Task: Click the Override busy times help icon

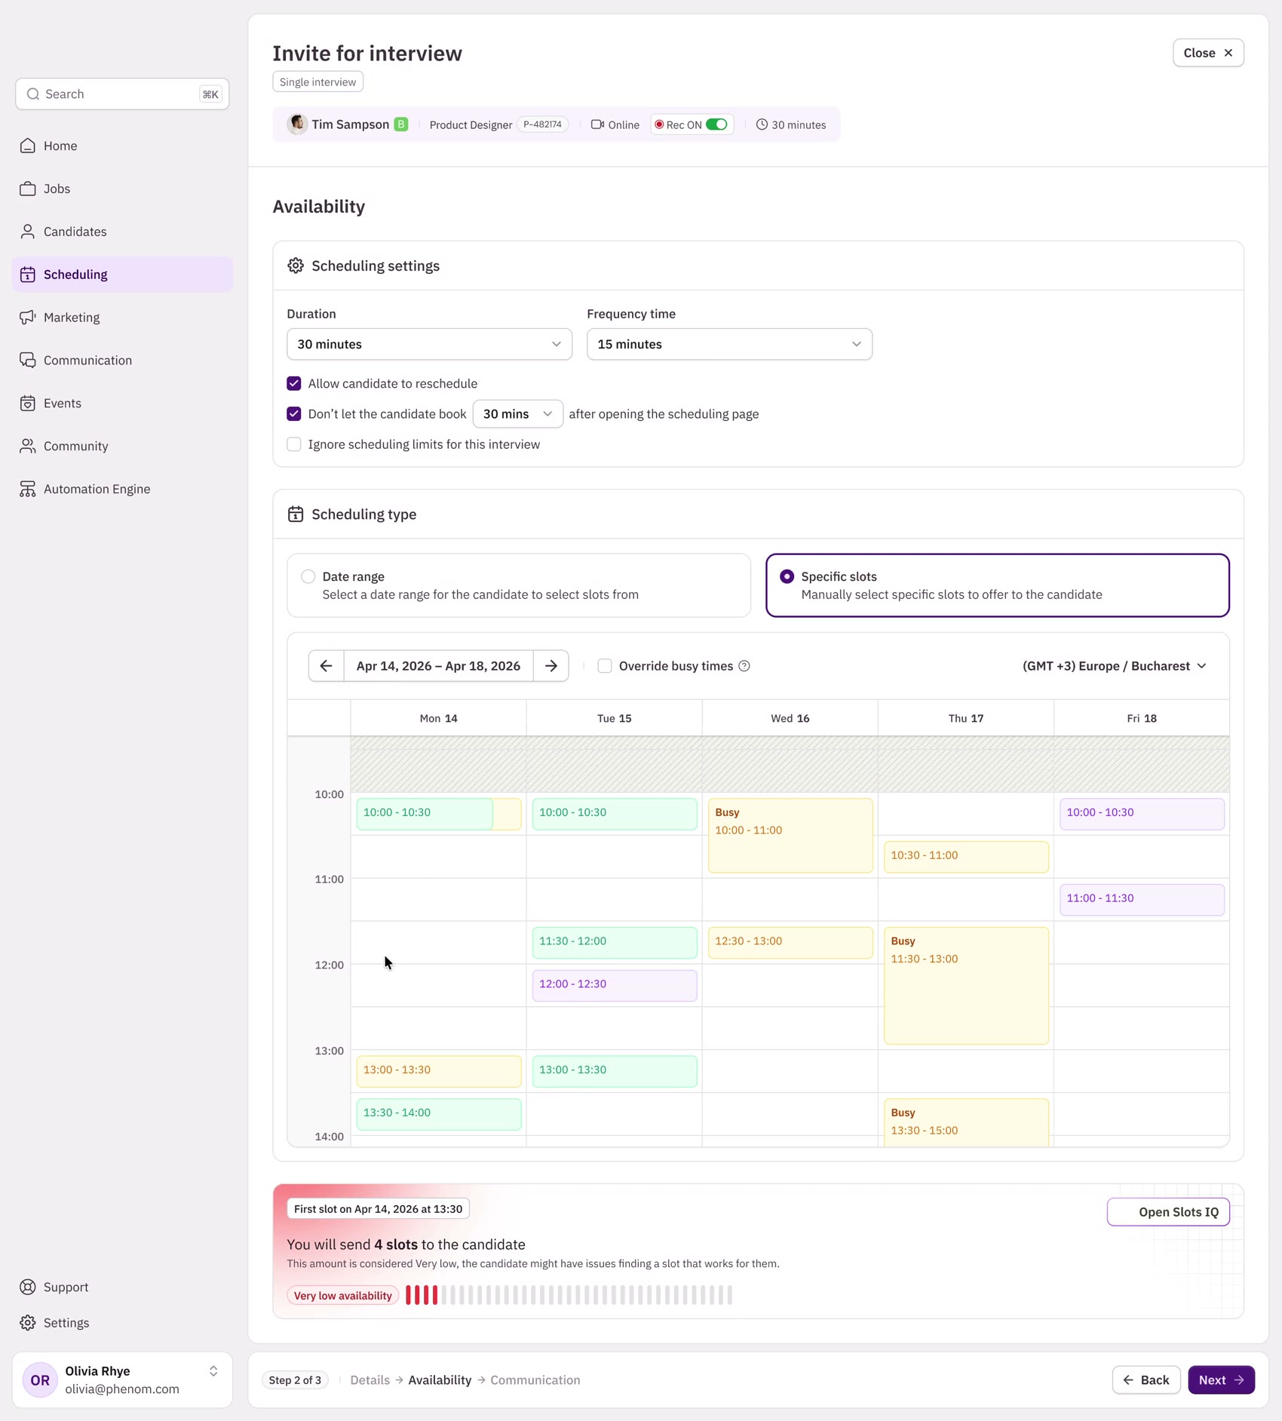Action: coord(744,666)
